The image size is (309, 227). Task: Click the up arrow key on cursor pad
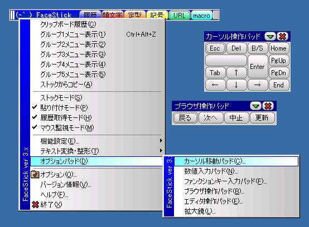click(x=236, y=73)
